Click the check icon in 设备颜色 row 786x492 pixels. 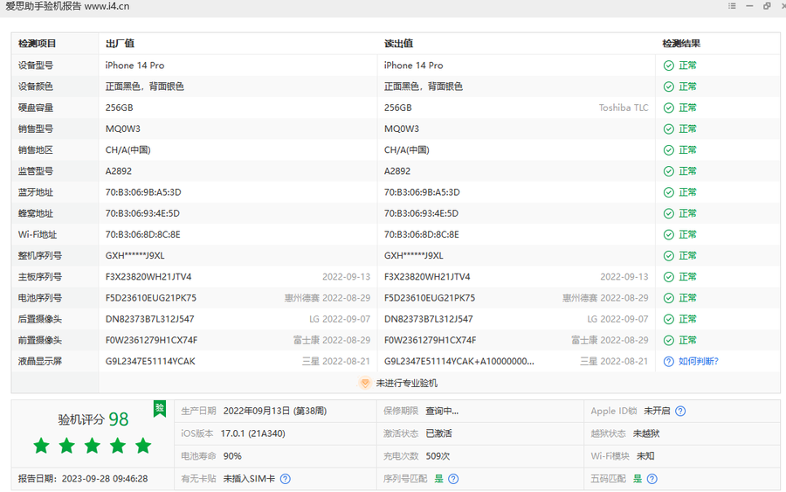click(668, 87)
